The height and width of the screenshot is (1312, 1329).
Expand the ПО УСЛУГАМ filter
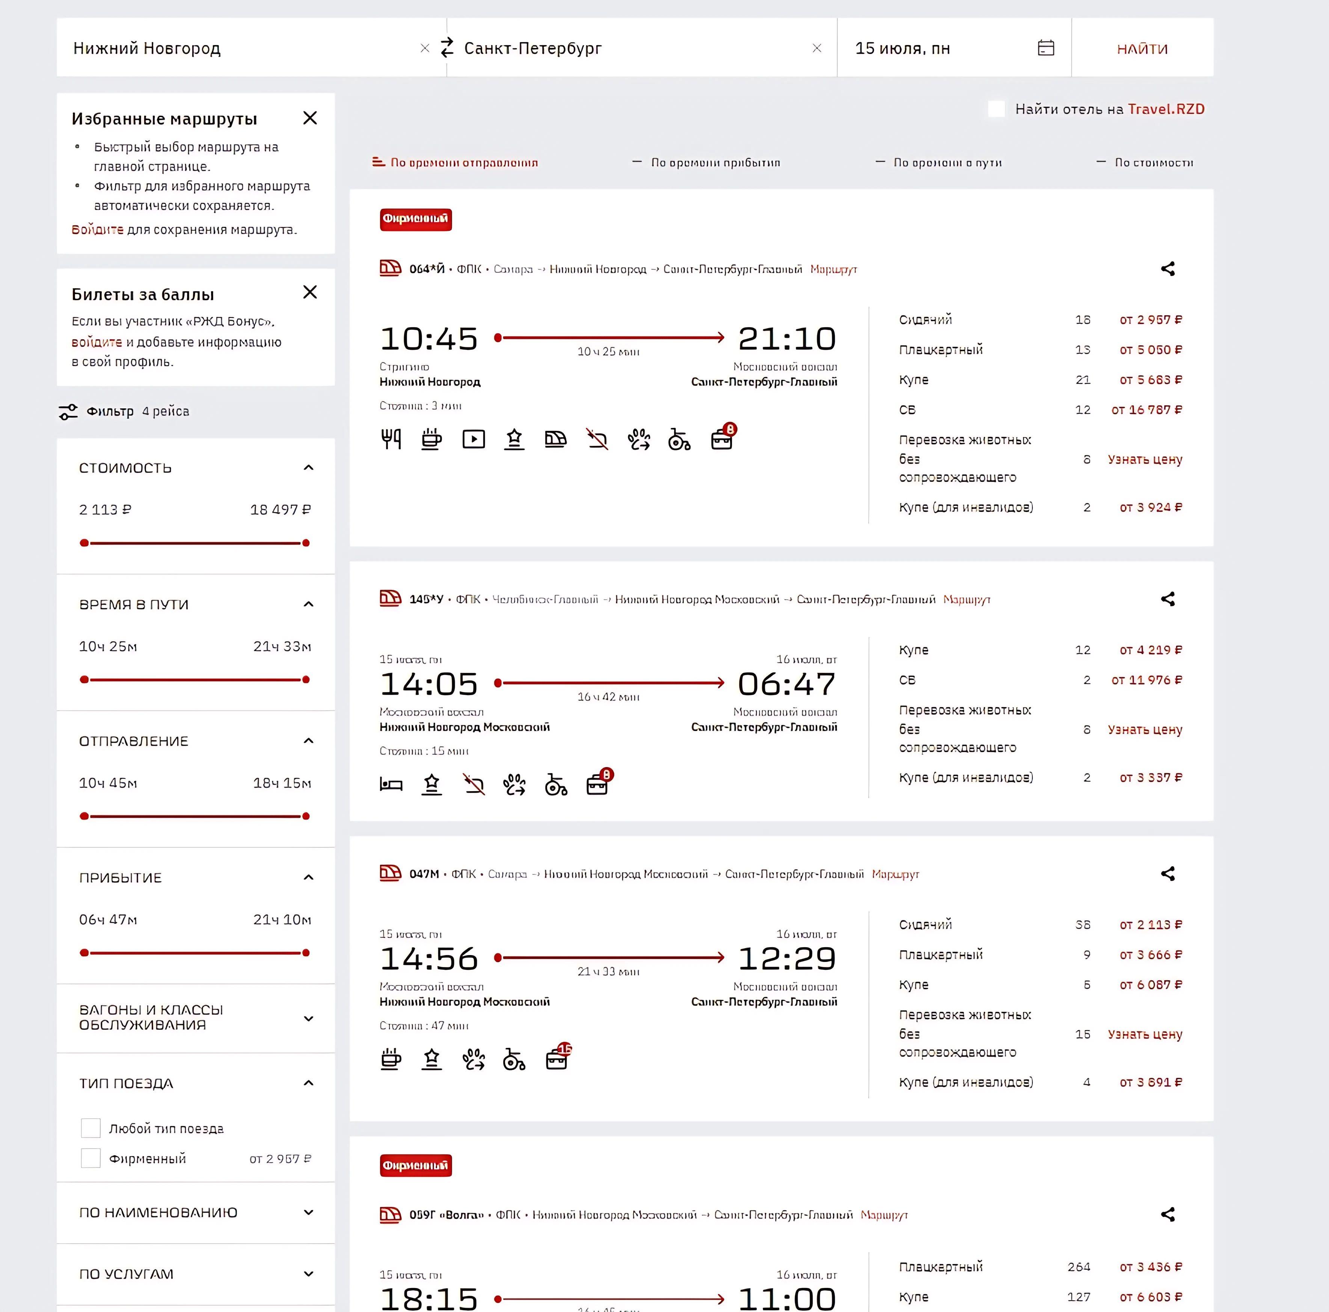coord(308,1273)
